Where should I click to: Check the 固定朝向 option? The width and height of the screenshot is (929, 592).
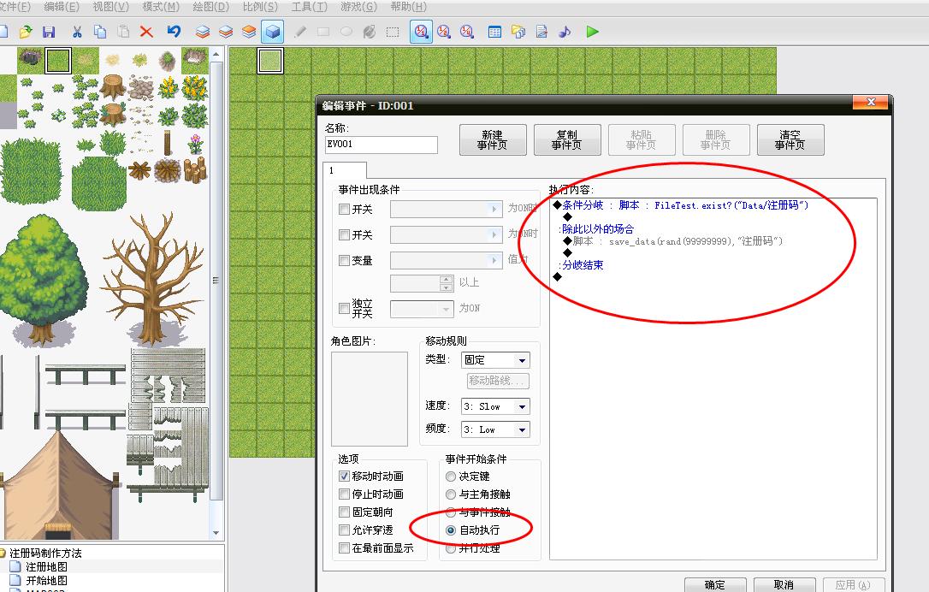click(x=344, y=512)
